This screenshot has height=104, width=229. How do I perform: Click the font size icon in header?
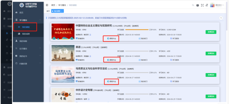pos(207,6)
